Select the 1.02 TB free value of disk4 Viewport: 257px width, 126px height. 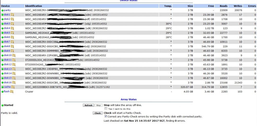[x=210, y=28]
